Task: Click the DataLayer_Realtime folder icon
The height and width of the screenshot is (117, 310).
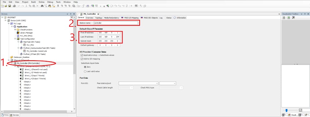Action: pyautogui.click(x=11, y=57)
